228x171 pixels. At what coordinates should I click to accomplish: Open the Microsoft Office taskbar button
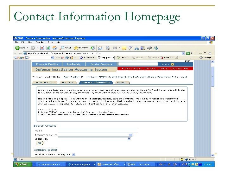[111, 164]
